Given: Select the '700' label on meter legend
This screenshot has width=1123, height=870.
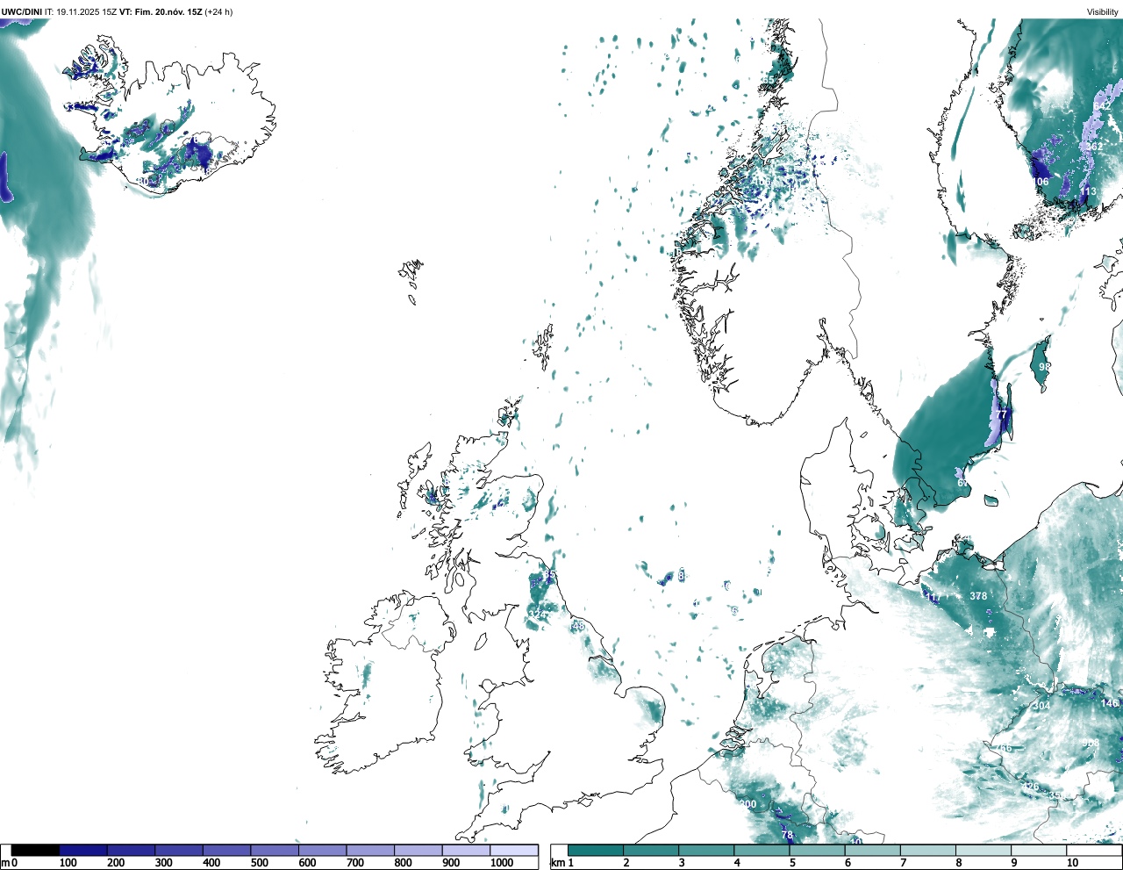Looking at the screenshot, I should click(x=354, y=863).
